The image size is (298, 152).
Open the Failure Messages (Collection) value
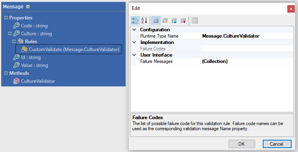click(247, 61)
